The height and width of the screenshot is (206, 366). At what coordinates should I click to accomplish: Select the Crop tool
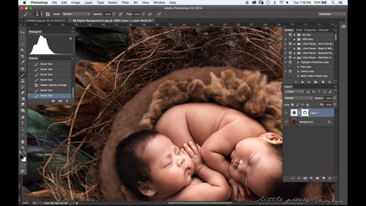pos(22,56)
